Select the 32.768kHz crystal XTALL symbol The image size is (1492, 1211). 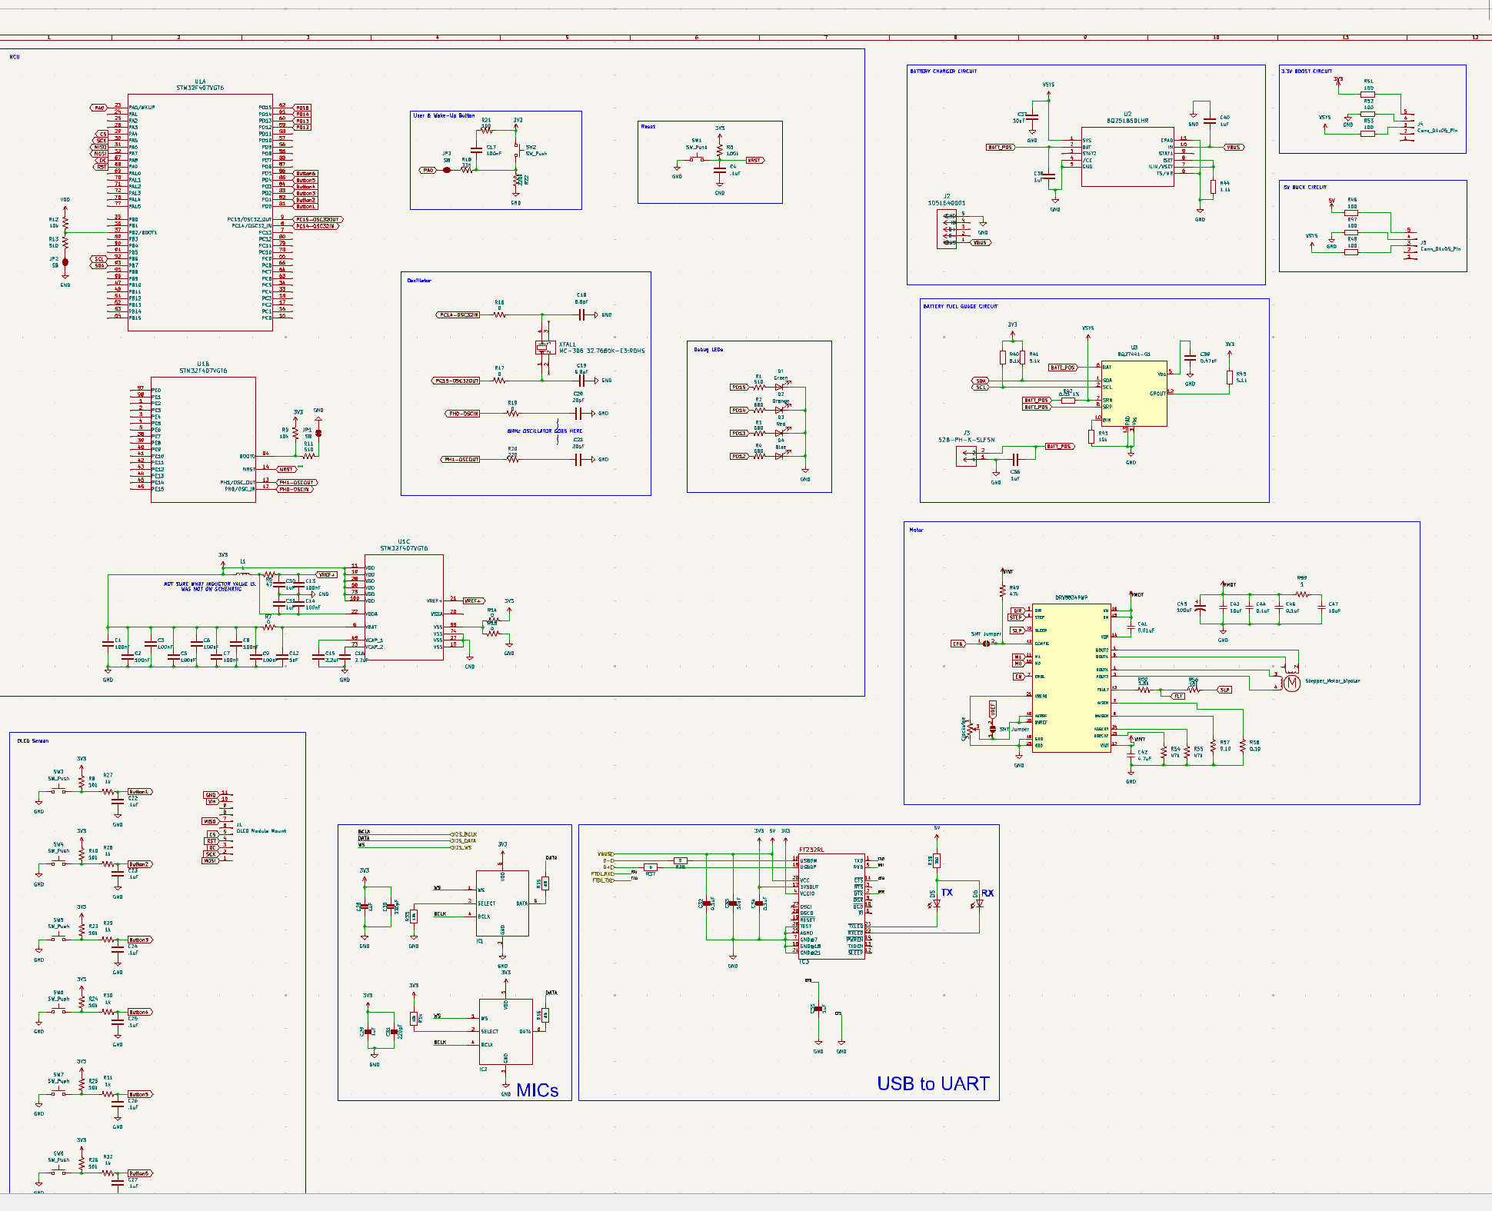tap(546, 348)
